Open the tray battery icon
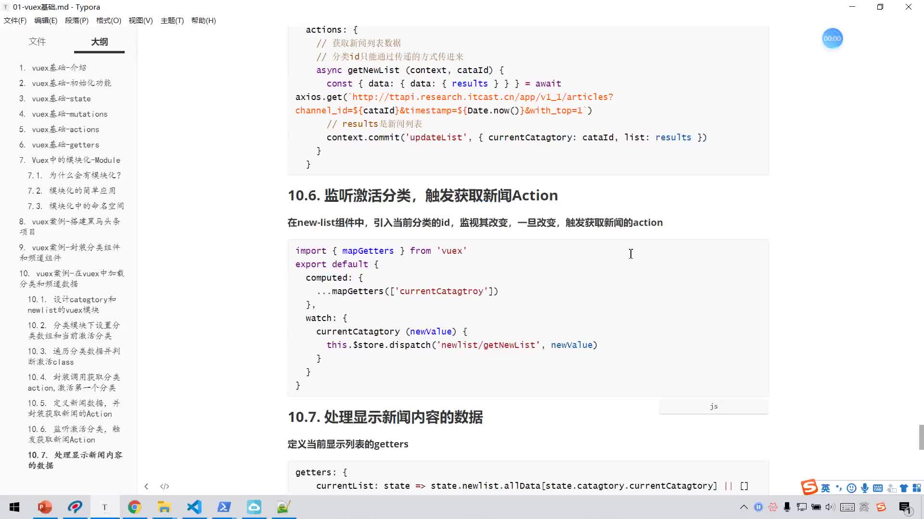 coord(816,507)
